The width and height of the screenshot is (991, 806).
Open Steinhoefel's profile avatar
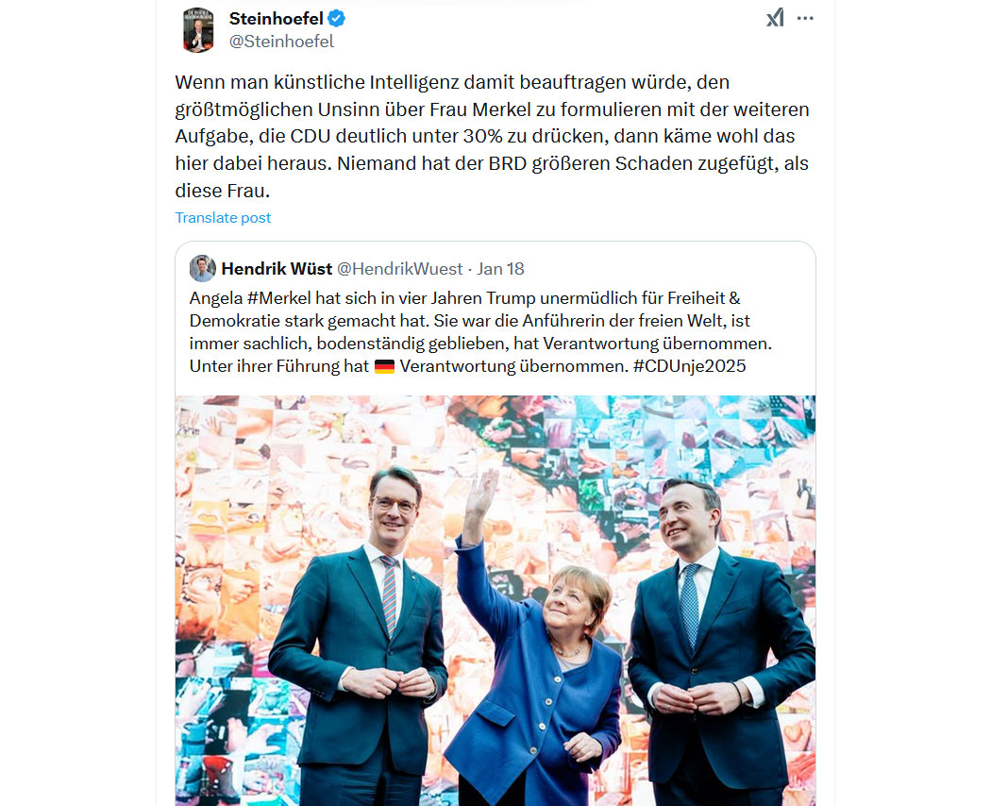198,29
